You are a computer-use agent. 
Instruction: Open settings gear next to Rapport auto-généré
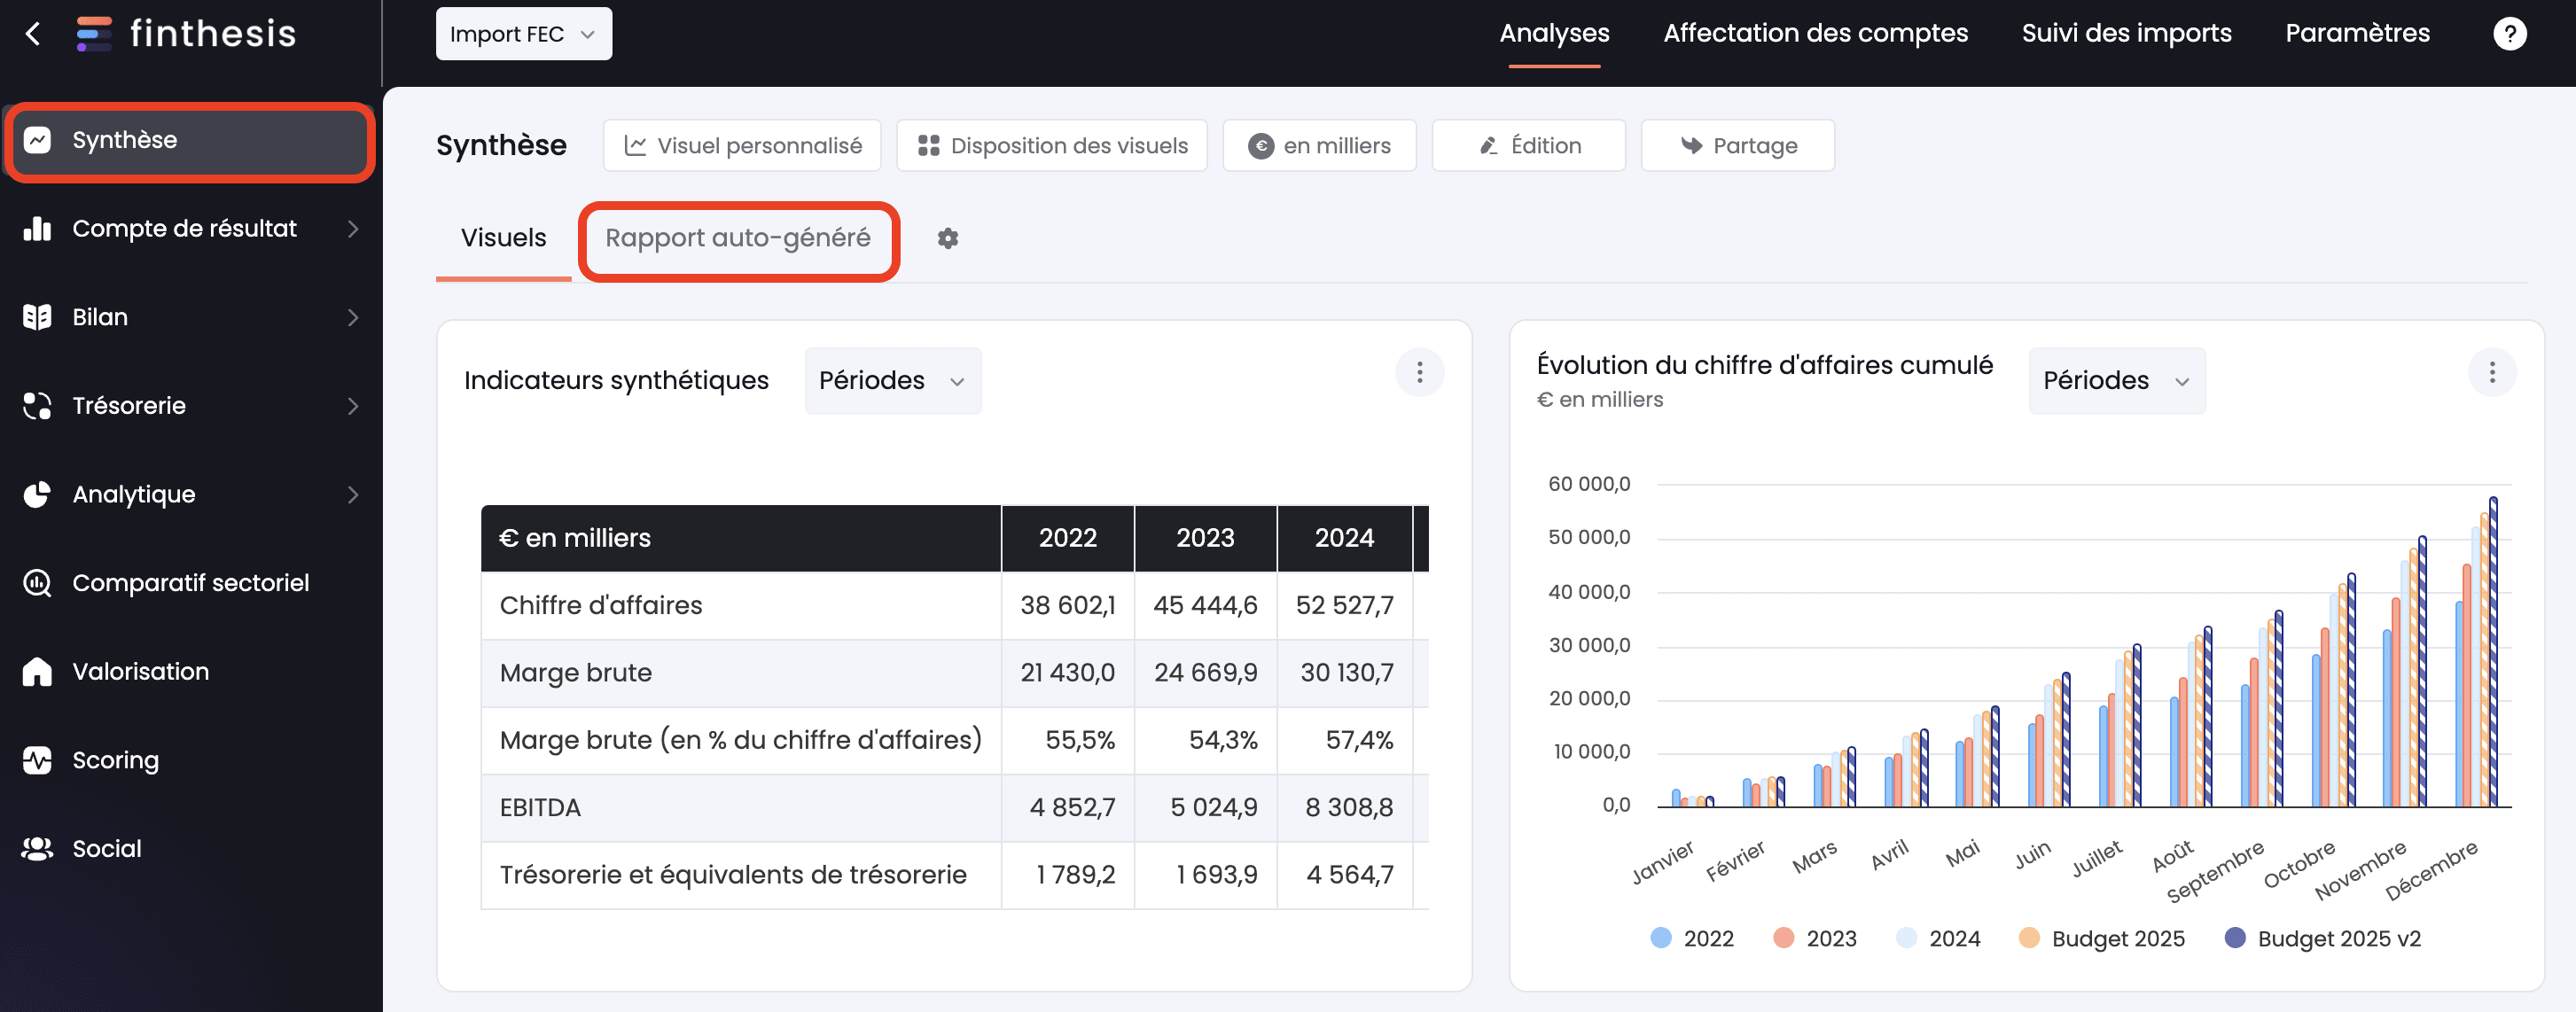947,238
